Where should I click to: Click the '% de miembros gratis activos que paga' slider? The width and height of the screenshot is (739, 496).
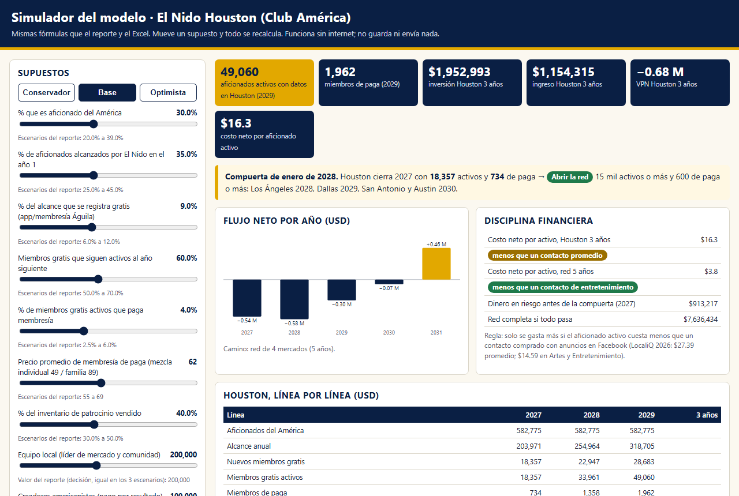[x=108, y=331]
